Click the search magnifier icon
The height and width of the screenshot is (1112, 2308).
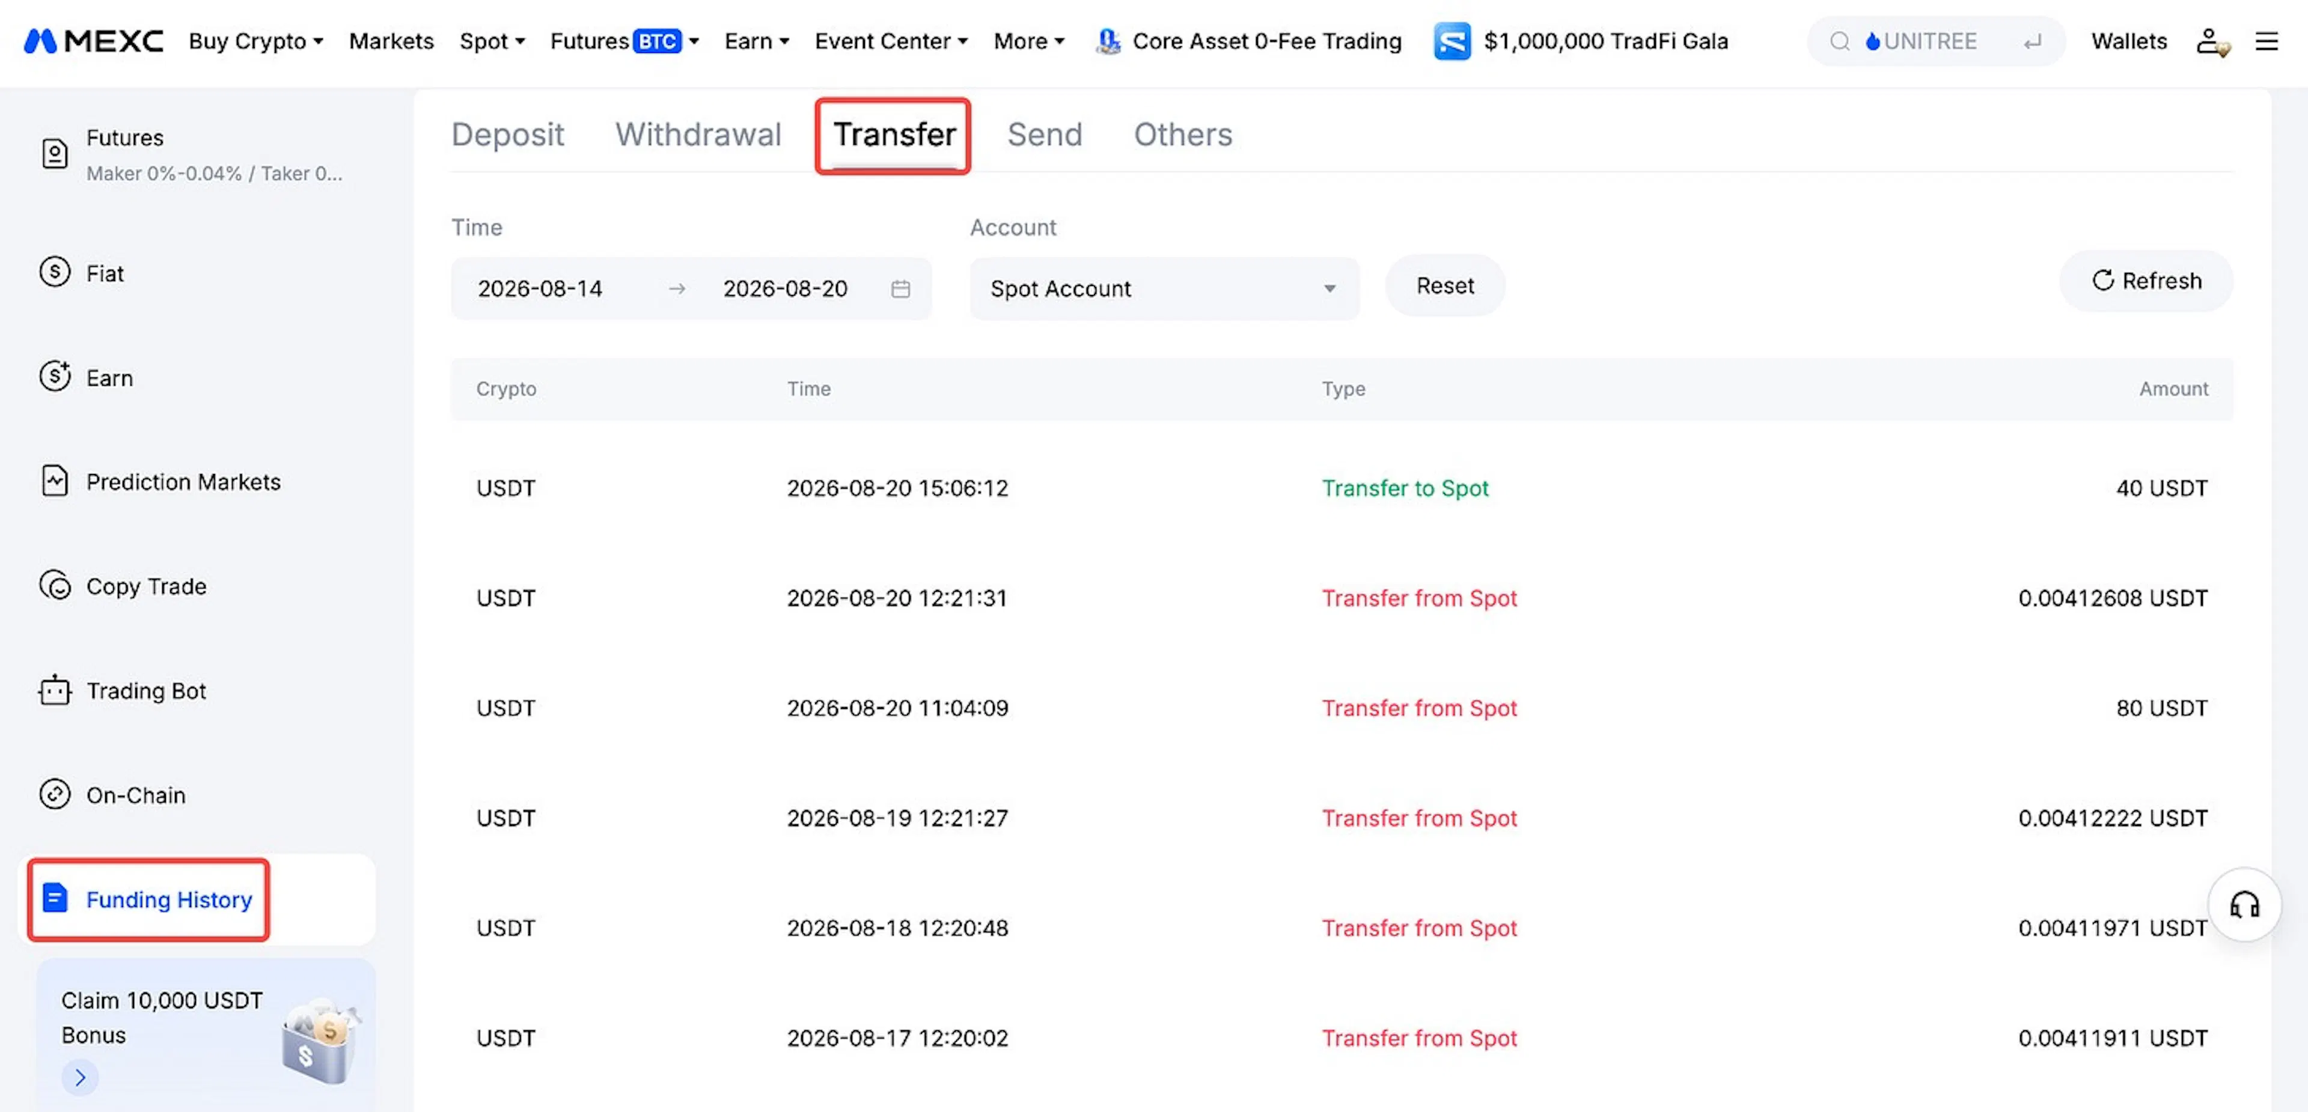tap(1839, 41)
